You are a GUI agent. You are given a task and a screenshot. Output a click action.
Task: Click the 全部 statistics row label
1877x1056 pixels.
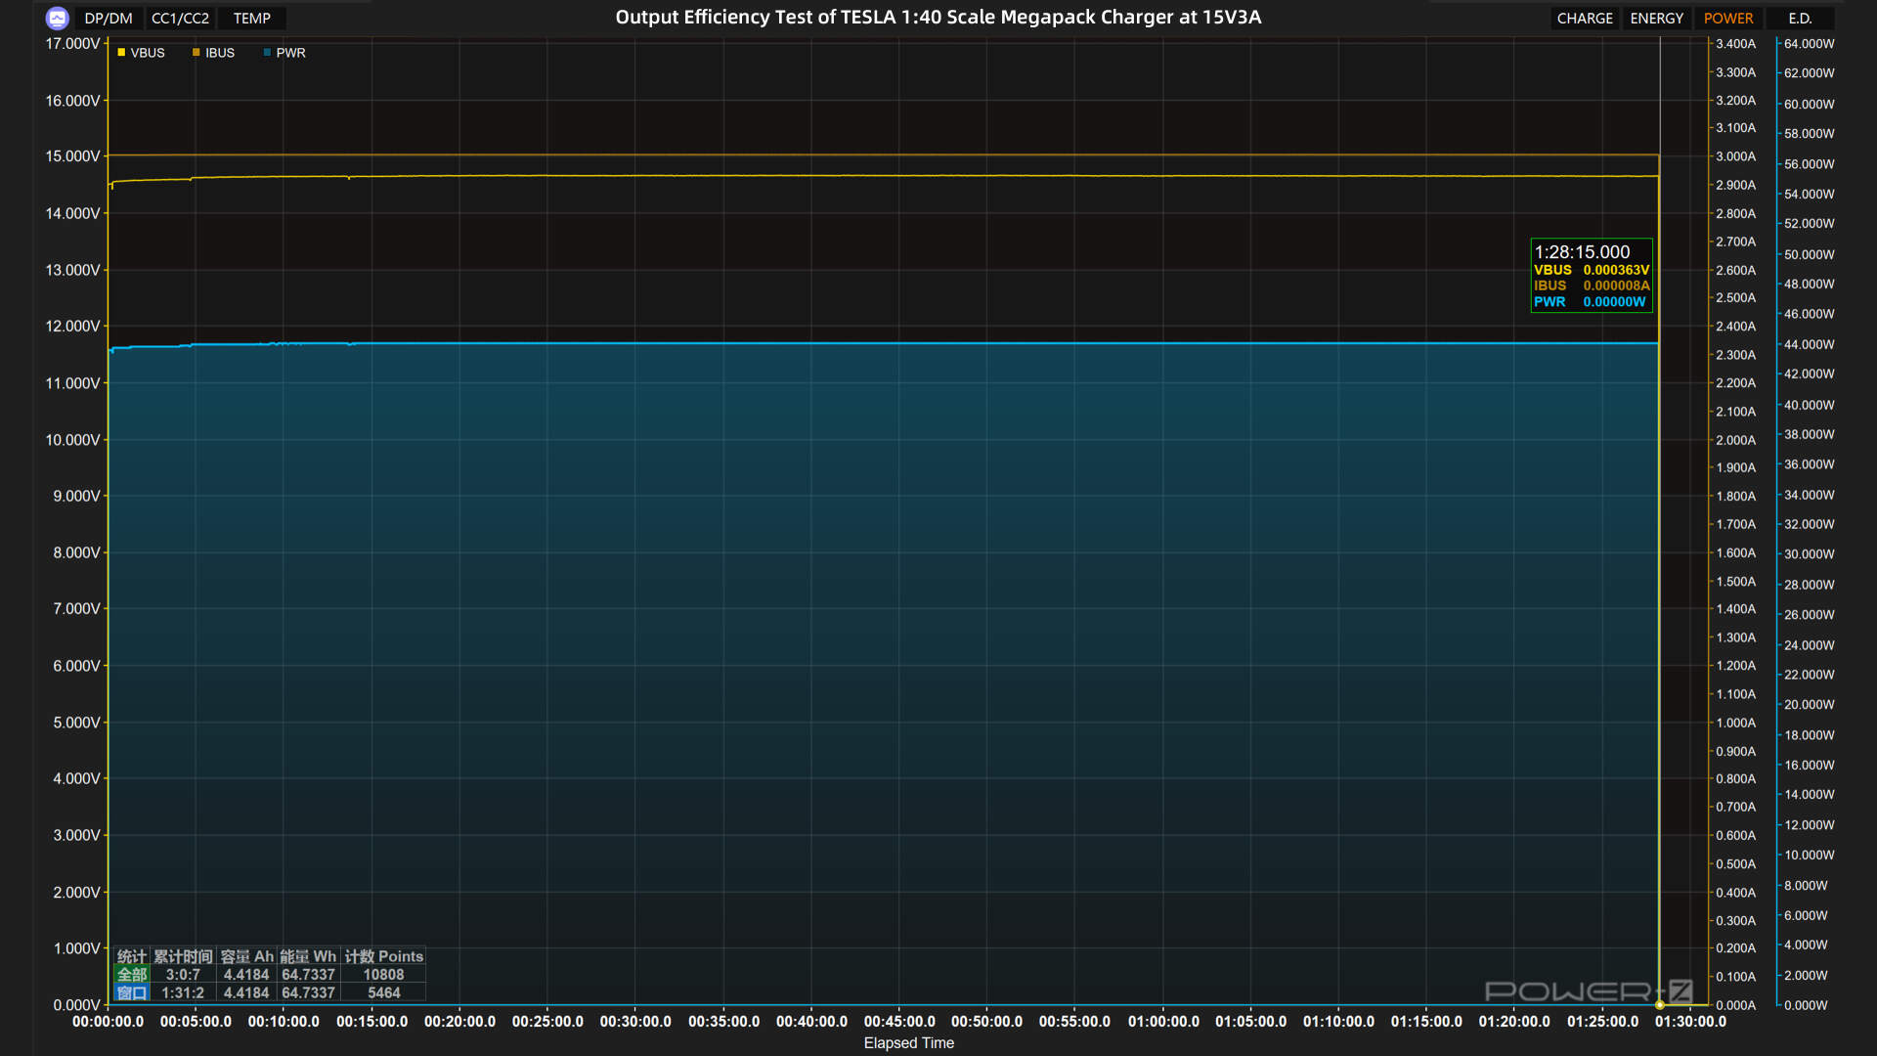[x=132, y=975]
